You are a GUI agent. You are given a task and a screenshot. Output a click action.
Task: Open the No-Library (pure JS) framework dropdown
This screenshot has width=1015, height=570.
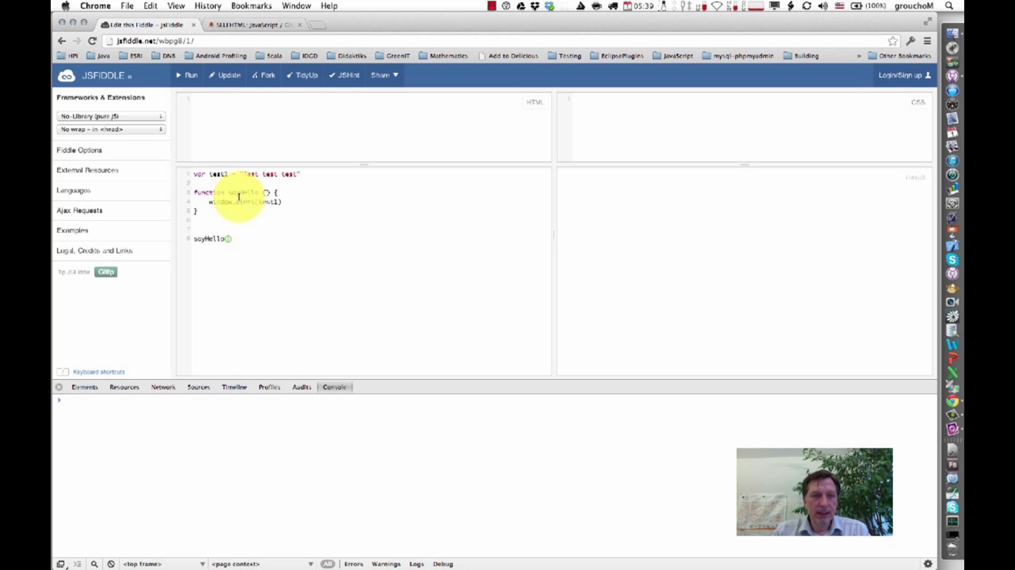pyautogui.click(x=111, y=116)
